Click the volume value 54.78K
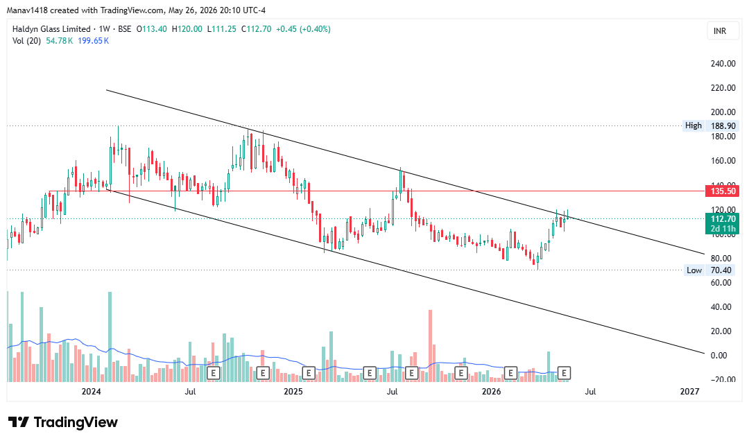The image size is (749, 443). (x=59, y=41)
